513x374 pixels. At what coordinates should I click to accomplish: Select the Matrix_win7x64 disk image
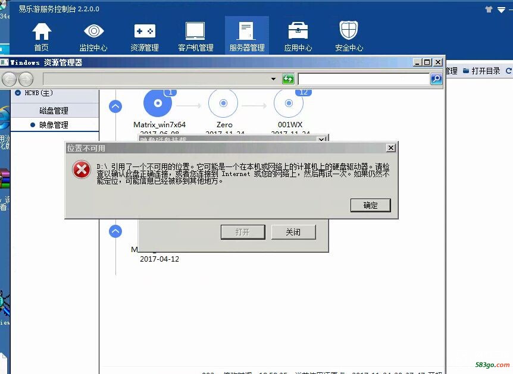(x=158, y=103)
